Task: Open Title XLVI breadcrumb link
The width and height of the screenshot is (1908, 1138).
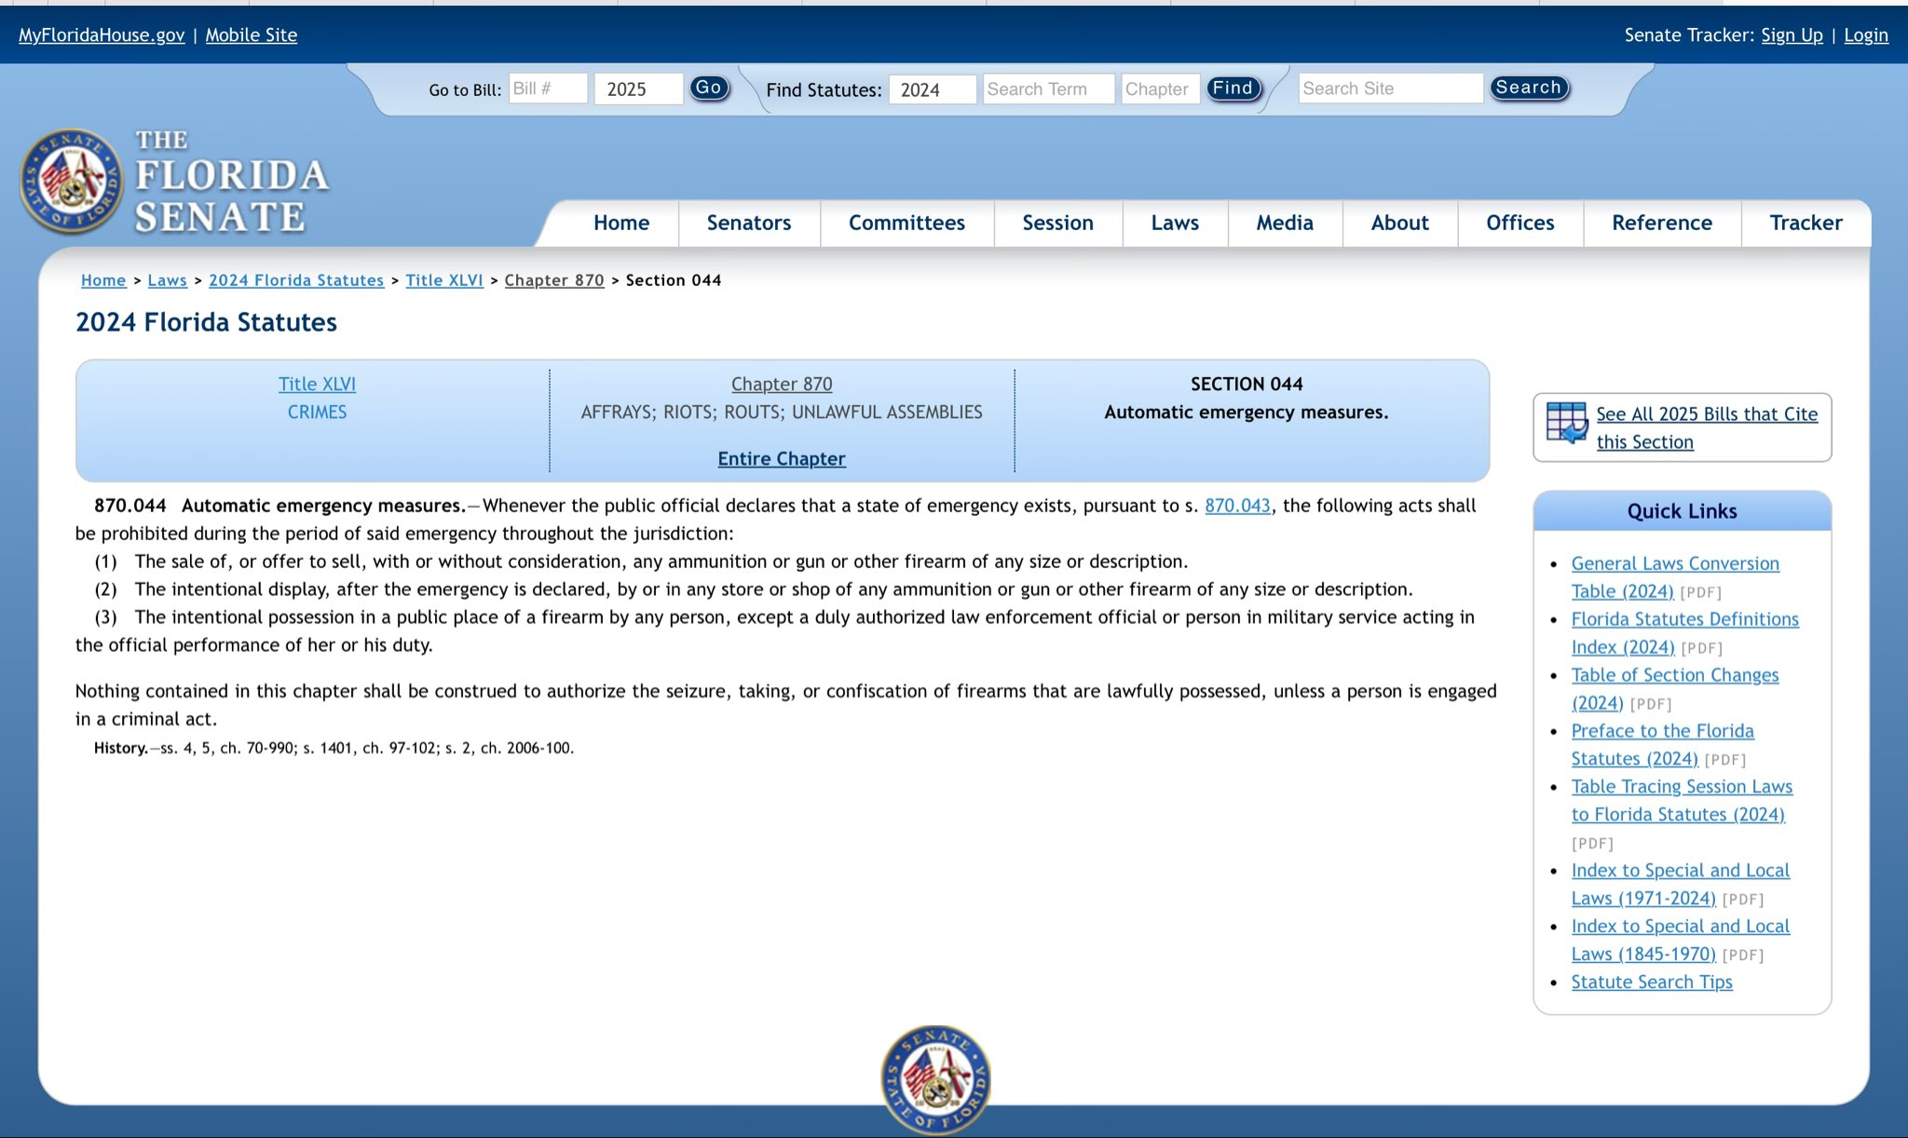Action: pyautogui.click(x=443, y=280)
